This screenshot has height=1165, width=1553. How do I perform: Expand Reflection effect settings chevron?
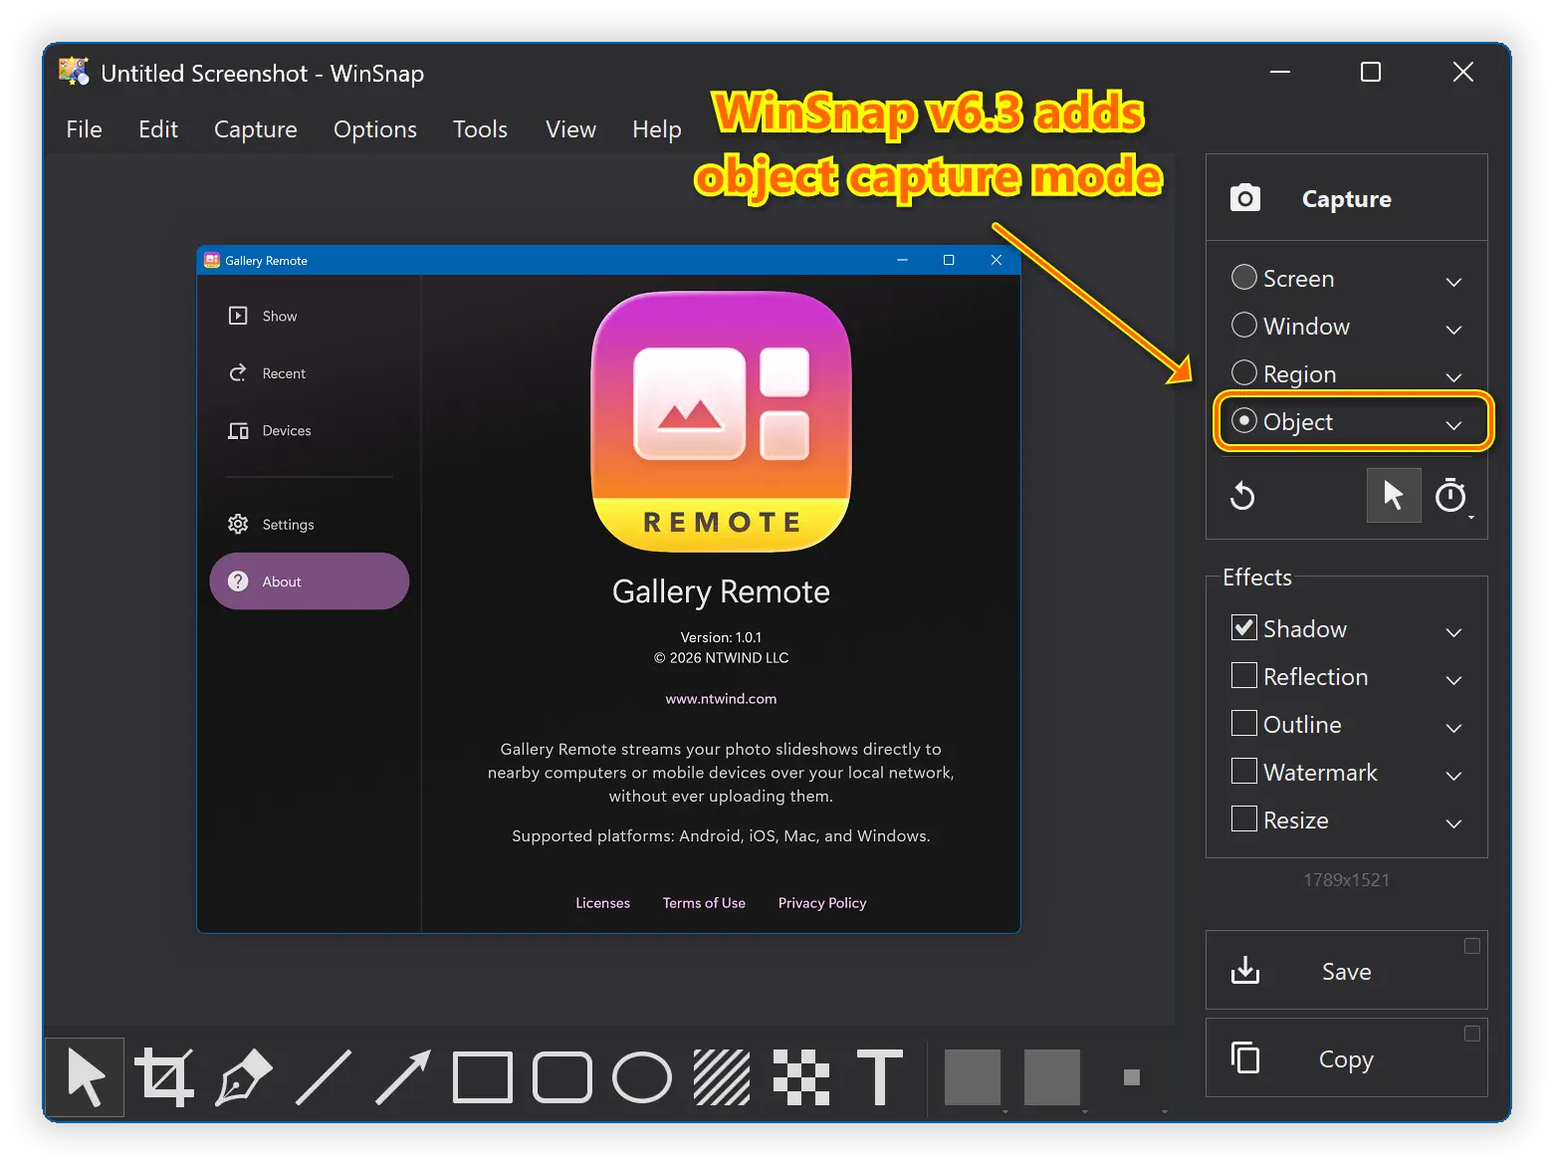coord(1453,680)
